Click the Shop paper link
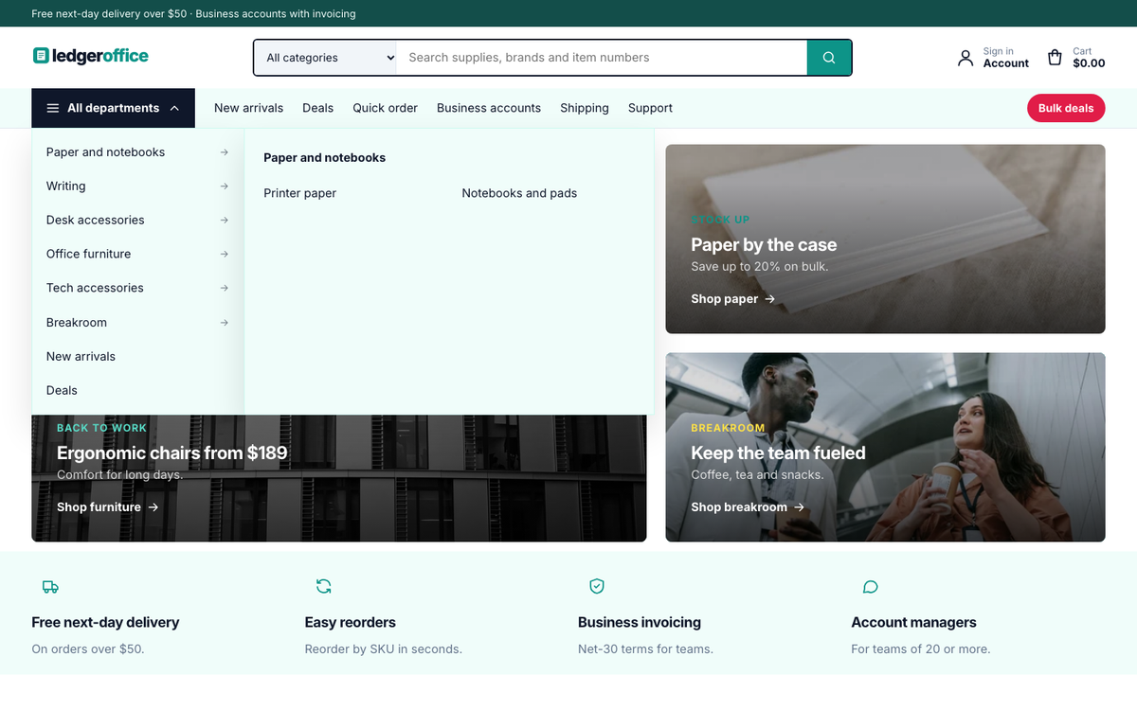1137x710 pixels. (733, 299)
